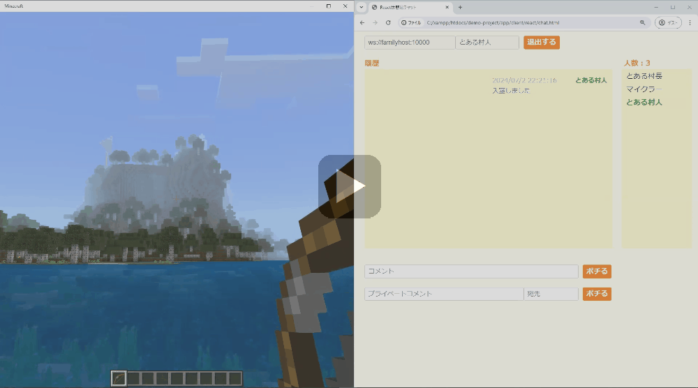Go back using the browser back arrow
Screen dimensions: 698x388
click(x=362, y=23)
